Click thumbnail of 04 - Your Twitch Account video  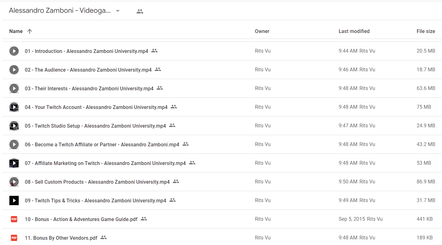pyautogui.click(x=14, y=107)
